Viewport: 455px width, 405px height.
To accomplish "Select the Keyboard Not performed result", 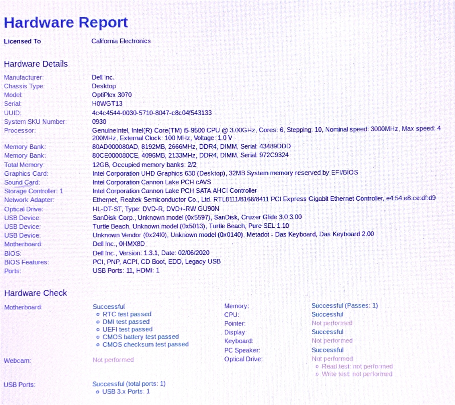I will point(332,341).
